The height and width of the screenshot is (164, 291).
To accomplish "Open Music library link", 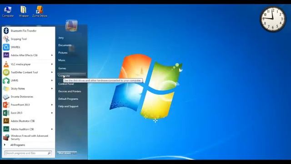I will click(62, 60).
